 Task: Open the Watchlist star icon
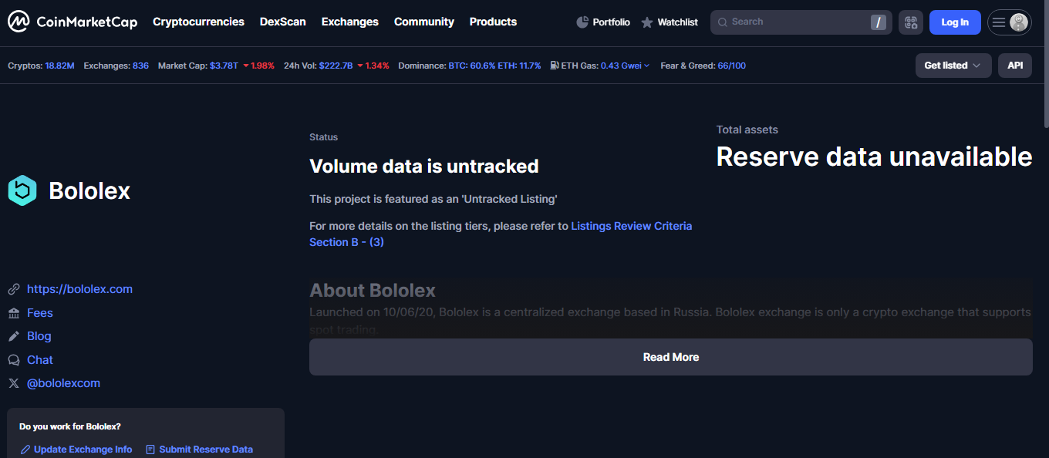click(646, 22)
